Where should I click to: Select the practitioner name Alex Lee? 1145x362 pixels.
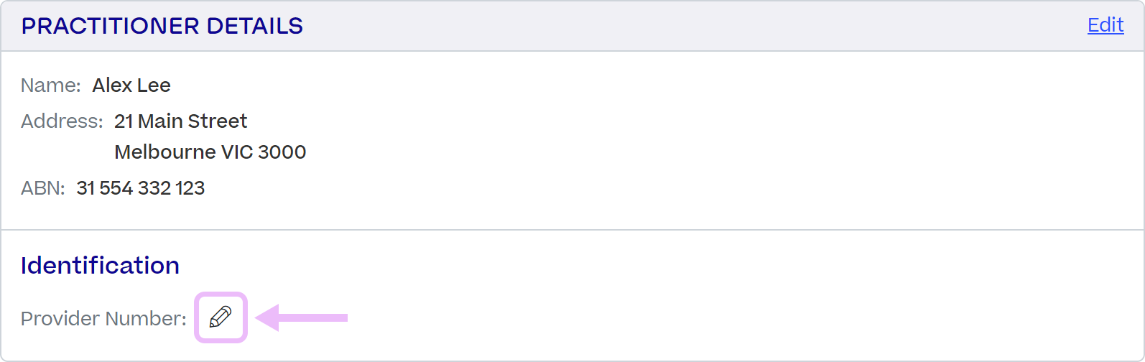(131, 85)
